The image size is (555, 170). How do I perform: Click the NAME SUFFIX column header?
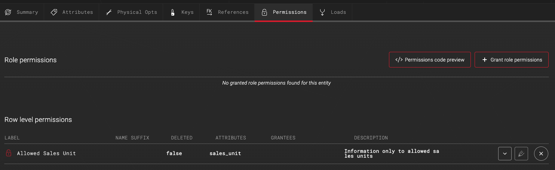[132, 138]
